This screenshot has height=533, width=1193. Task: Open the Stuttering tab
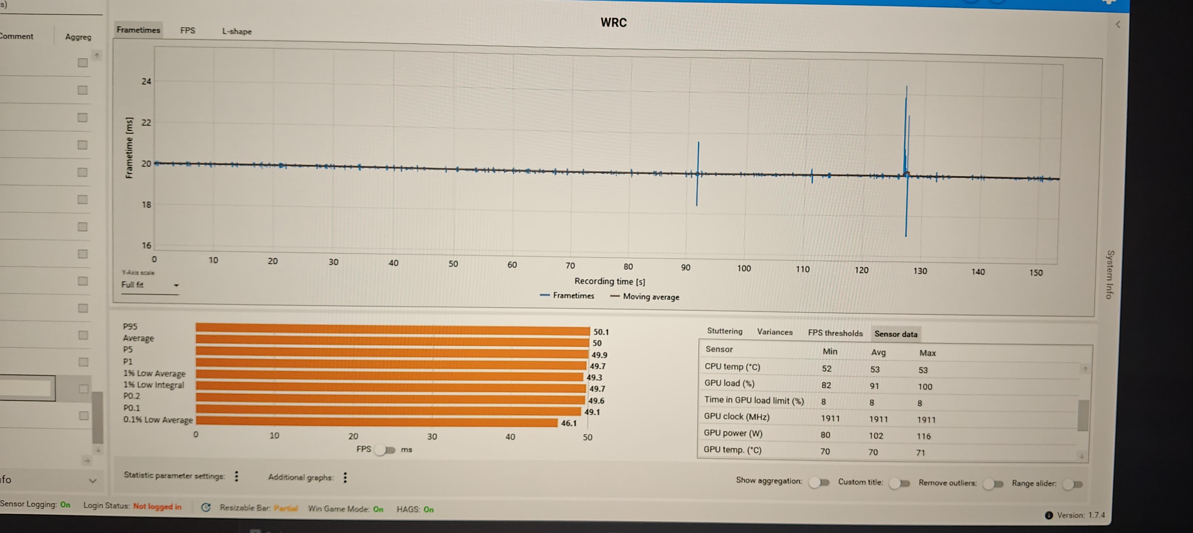724,331
